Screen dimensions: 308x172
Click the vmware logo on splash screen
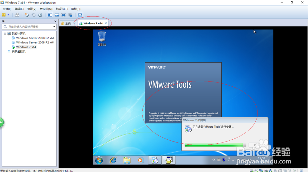pos(157,67)
